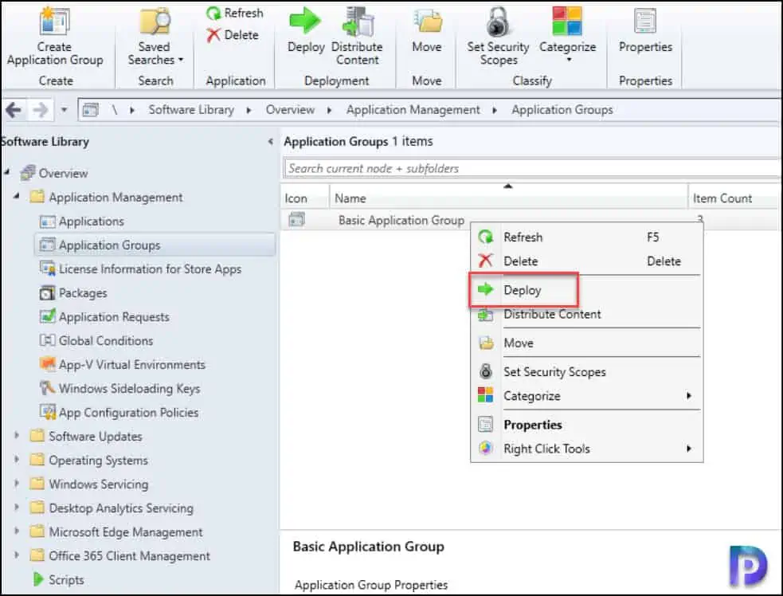The width and height of the screenshot is (783, 596).
Task: Click Overview breadcrumb
Action: point(290,109)
